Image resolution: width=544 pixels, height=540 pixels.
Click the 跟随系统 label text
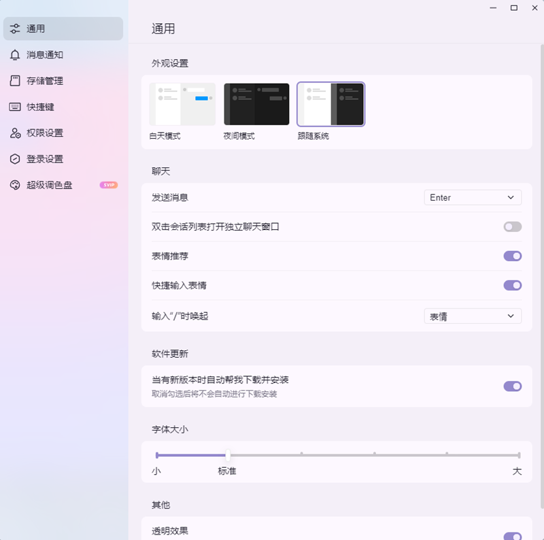point(313,136)
